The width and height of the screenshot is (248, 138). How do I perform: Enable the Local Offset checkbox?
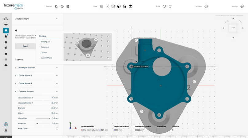point(57,128)
